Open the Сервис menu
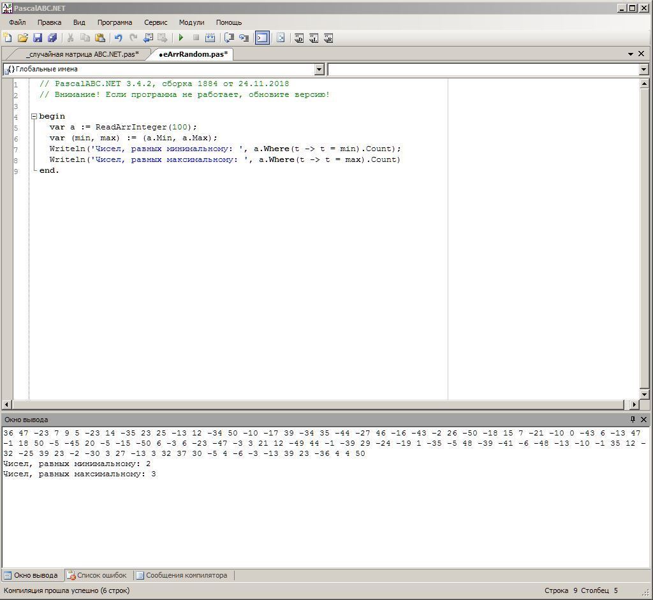 156,22
